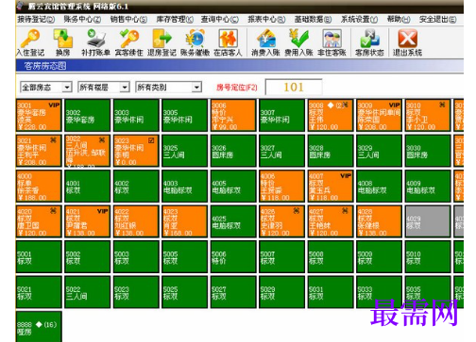The width and height of the screenshot is (476, 342).
Task: Open the 入住登记 check-in key icon
Action: coord(30,42)
